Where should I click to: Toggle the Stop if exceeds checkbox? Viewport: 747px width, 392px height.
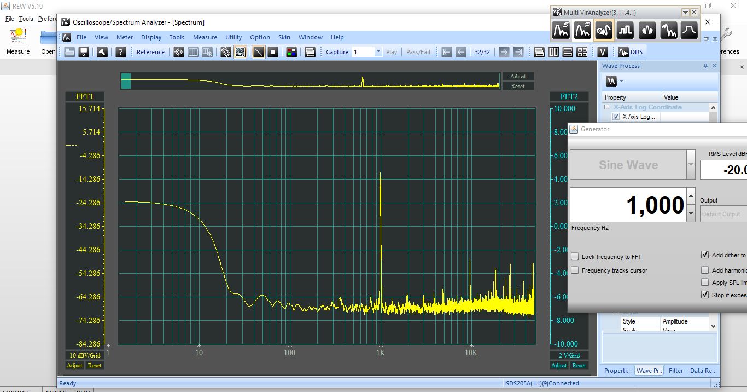[705, 295]
